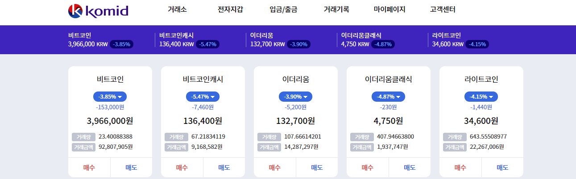576x179 pixels.
Task: Expand the 비트코인 card -3.85% dropdown
Action: (110, 96)
